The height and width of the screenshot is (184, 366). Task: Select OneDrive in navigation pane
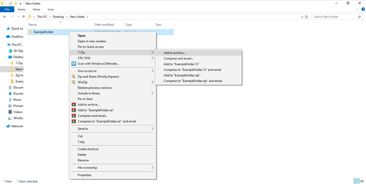tap(15, 37)
